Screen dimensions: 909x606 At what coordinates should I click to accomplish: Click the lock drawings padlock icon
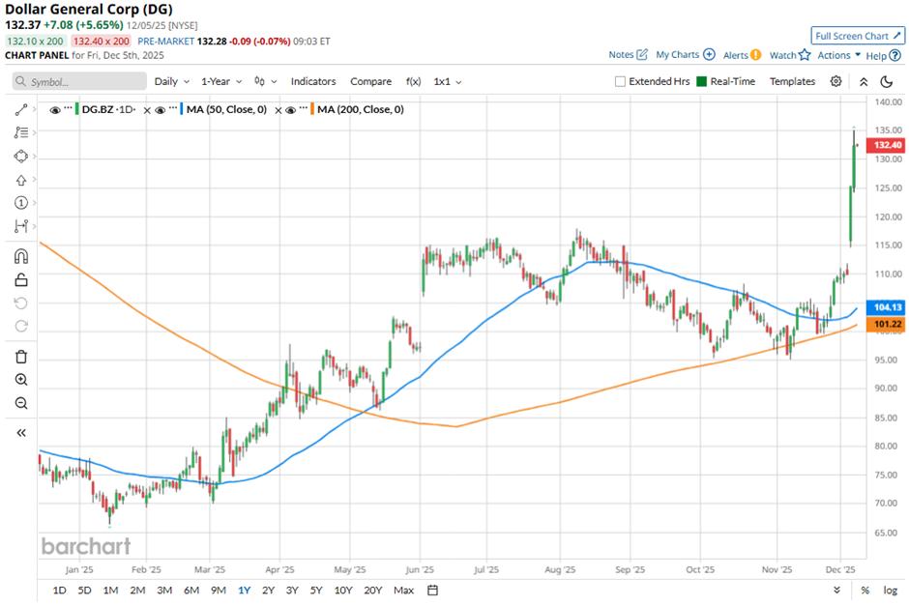20,280
